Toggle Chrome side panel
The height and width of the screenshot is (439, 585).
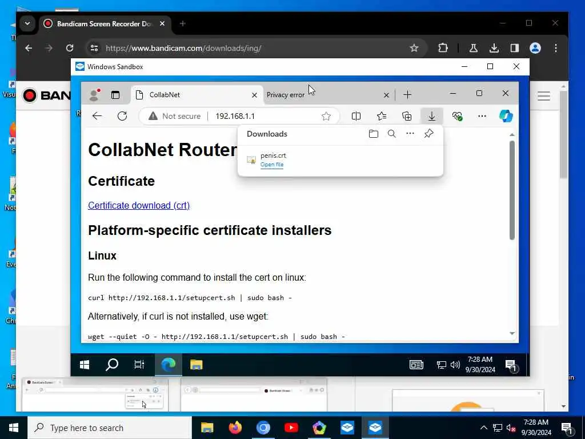(515, 48)
